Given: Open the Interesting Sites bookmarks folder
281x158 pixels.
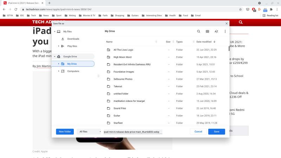Looking at the screenshot, I should tap(152, 15).
